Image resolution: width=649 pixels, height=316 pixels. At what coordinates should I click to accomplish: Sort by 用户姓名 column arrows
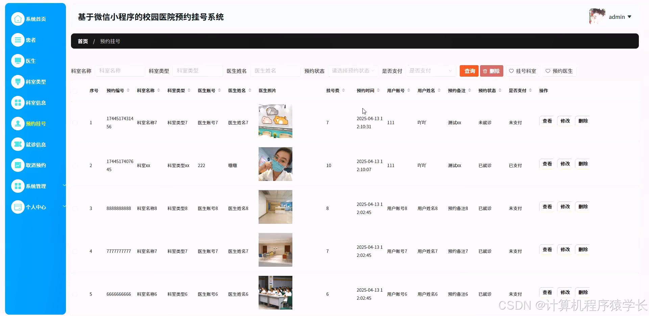coord(439,90)
